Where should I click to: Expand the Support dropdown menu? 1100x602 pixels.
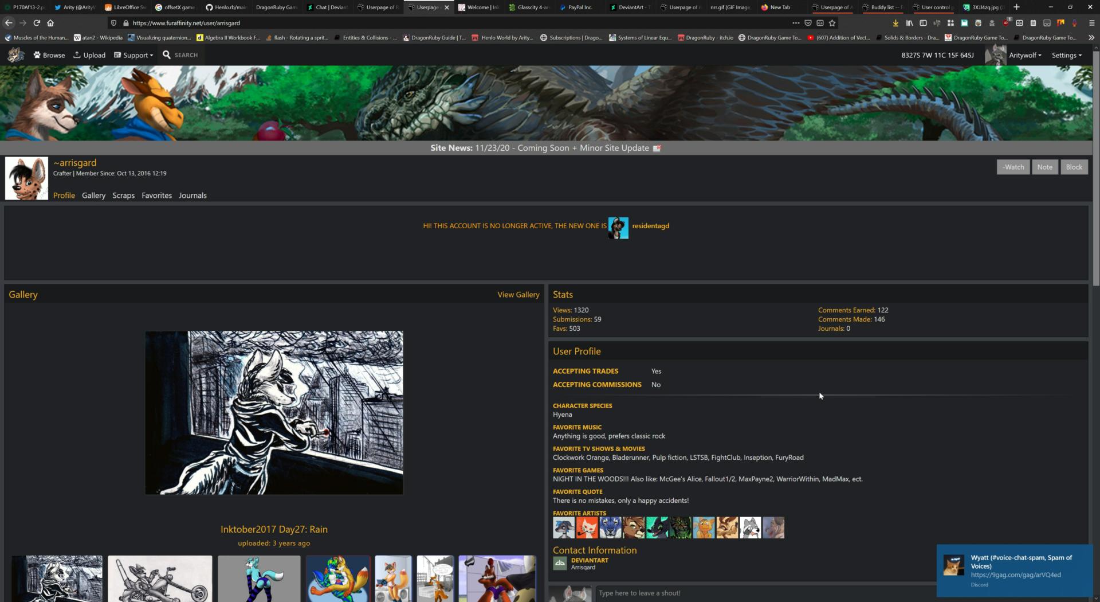tap(133, 55)
